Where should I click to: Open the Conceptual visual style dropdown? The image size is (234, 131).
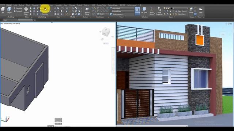coord(122,8)
